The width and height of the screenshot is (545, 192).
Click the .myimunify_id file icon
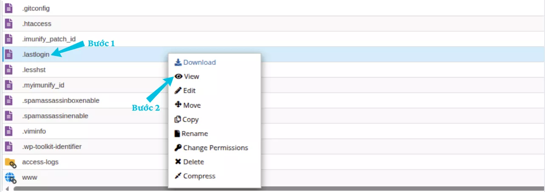click(x=9, y=85)
